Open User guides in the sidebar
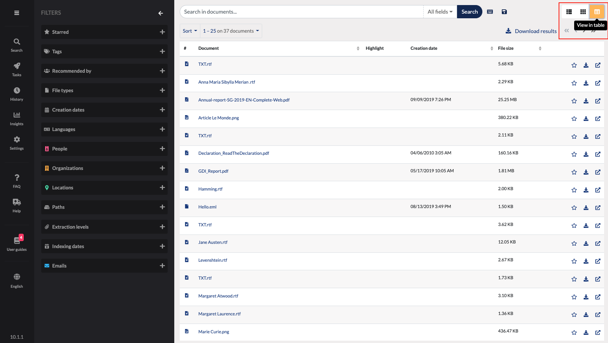Image resolution: width=608 pixels, height=343 pixels. [17, 244]
